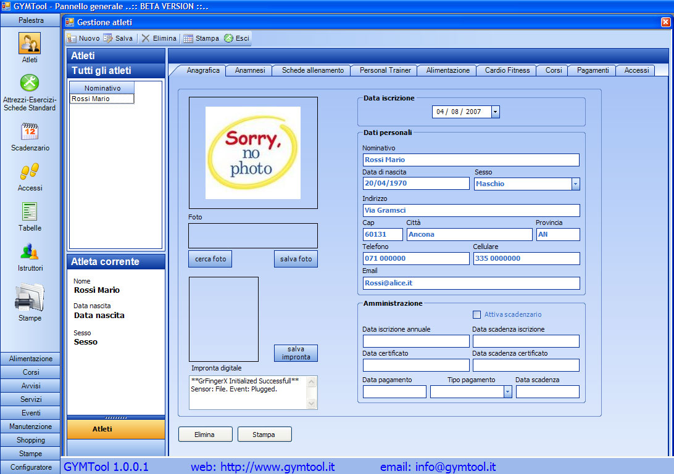Viewport: 674px width, 474px height.
Task: Click the cerca foto button
Action: click(210, 259)
